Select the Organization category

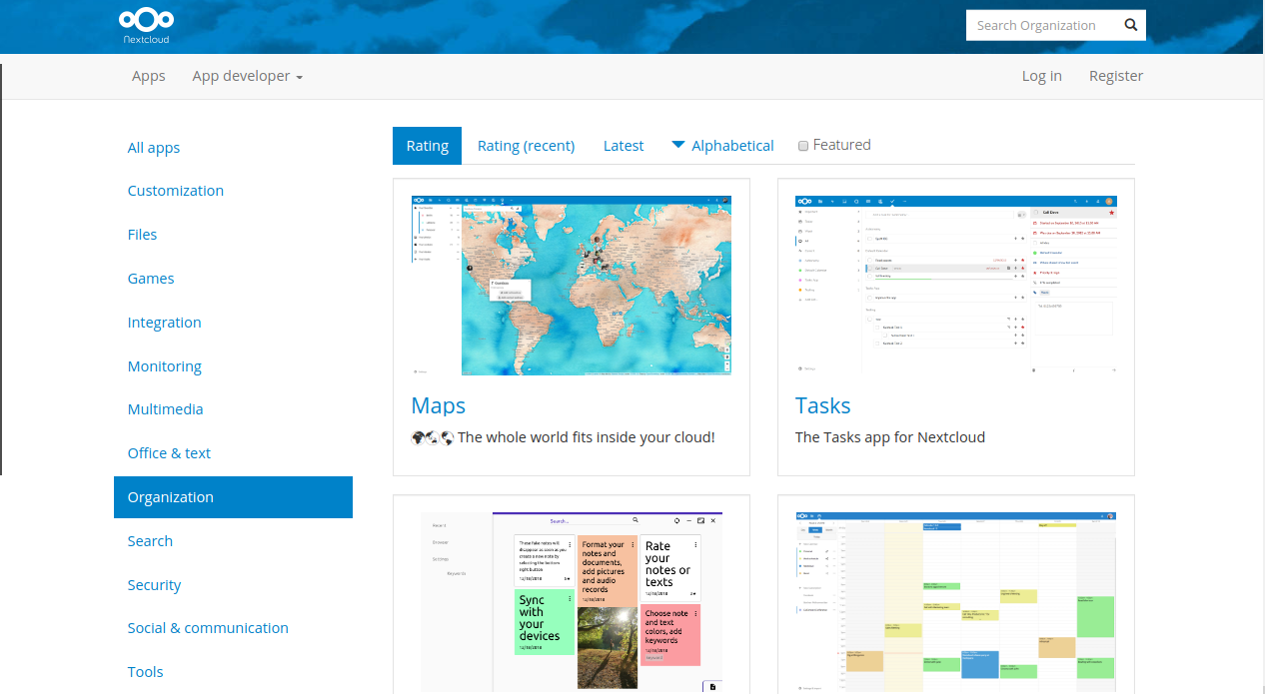[233, 497]
